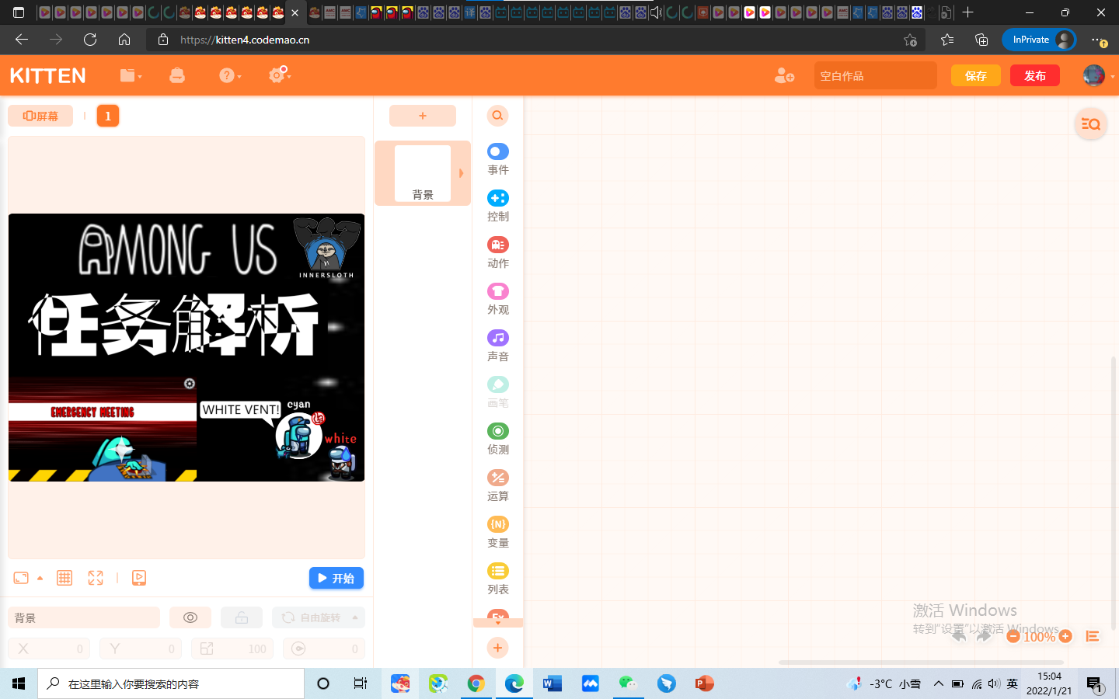The height and width of the screenshot is (699, 1119).
Task: Open WeChat from the taskbar
Action: point(628,683)
